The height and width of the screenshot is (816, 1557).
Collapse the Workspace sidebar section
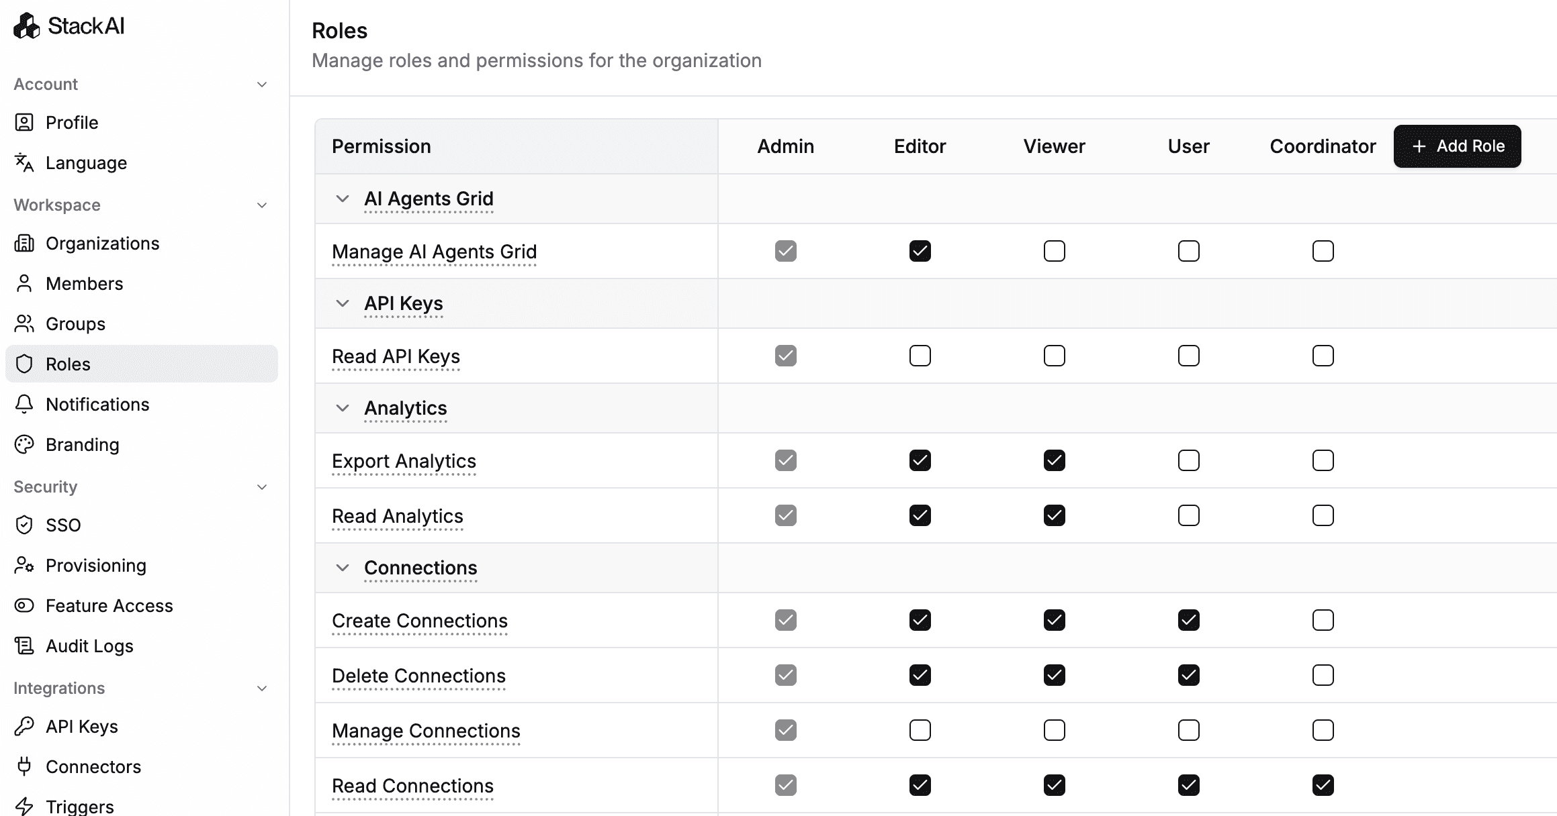[x=262, y=205]
